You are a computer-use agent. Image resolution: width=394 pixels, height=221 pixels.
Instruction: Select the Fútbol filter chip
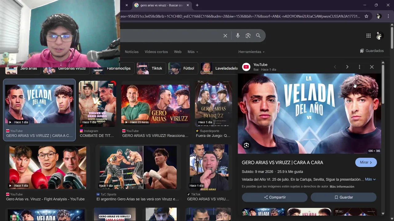[183, 68]
